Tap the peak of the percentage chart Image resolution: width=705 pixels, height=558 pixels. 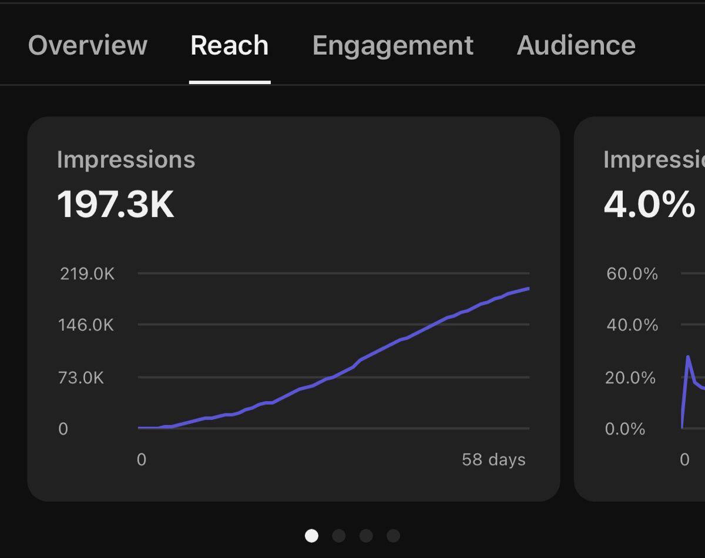687,356
